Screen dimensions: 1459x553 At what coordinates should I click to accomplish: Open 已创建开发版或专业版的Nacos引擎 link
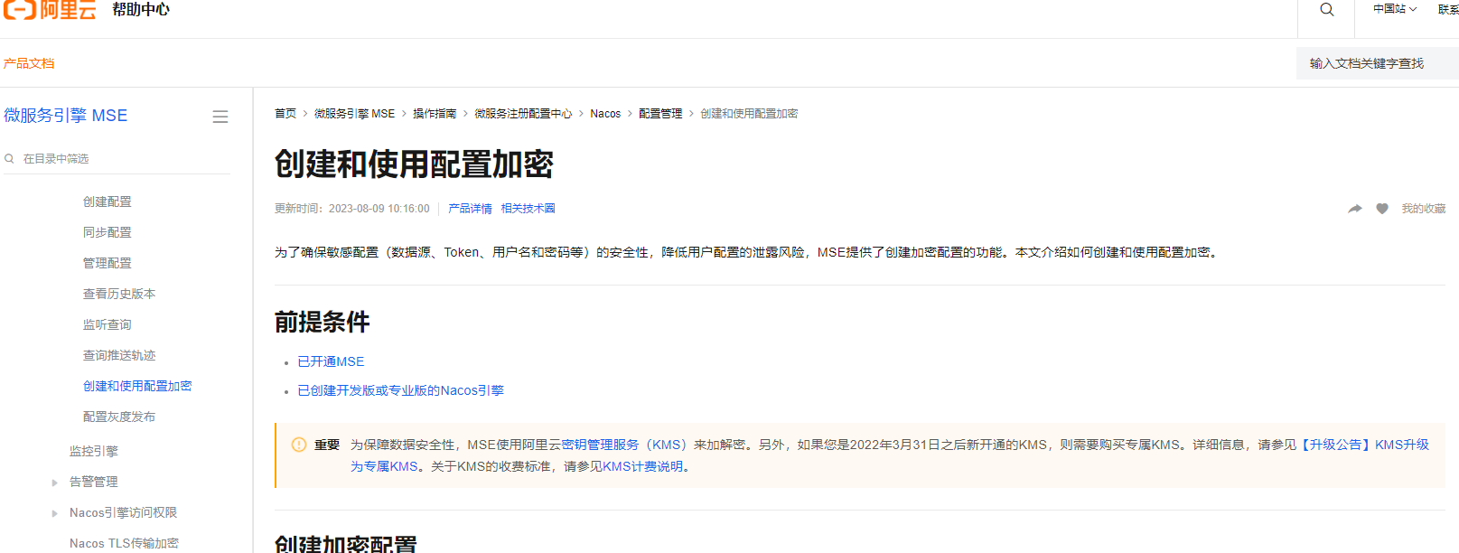400,390
